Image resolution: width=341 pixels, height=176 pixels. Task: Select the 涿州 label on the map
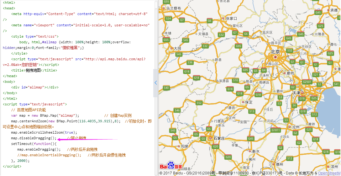pos(265,75)
